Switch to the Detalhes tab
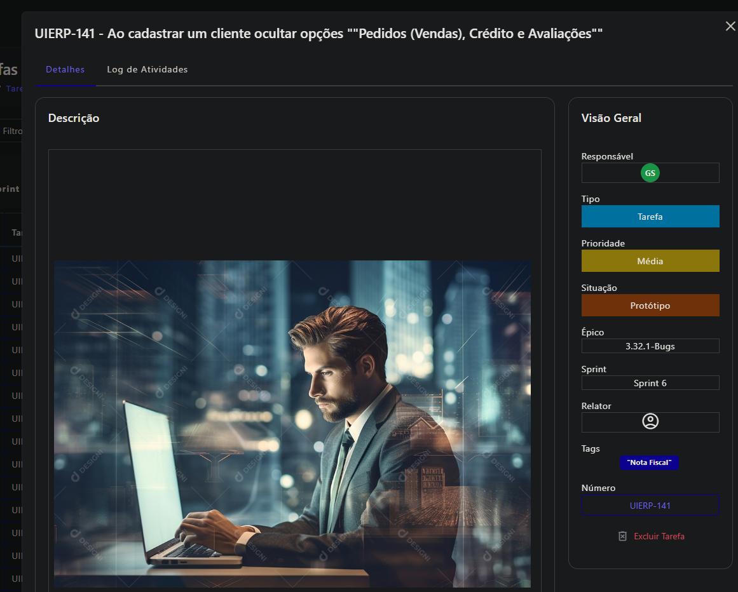 65,69
